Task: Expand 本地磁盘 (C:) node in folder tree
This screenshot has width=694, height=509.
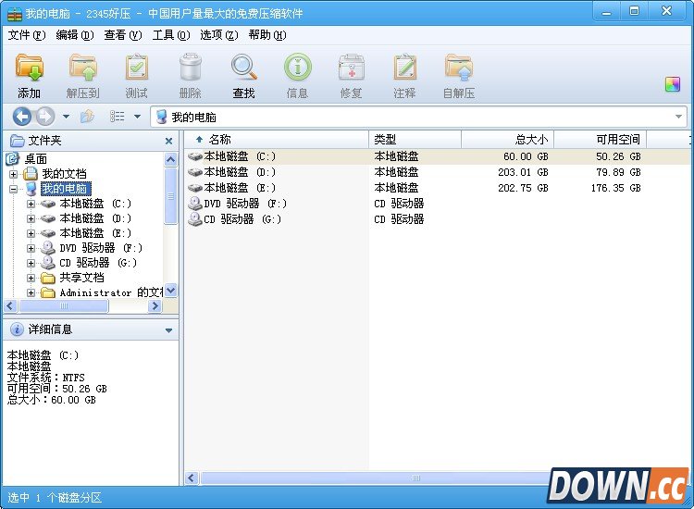Action: [31, 204]
